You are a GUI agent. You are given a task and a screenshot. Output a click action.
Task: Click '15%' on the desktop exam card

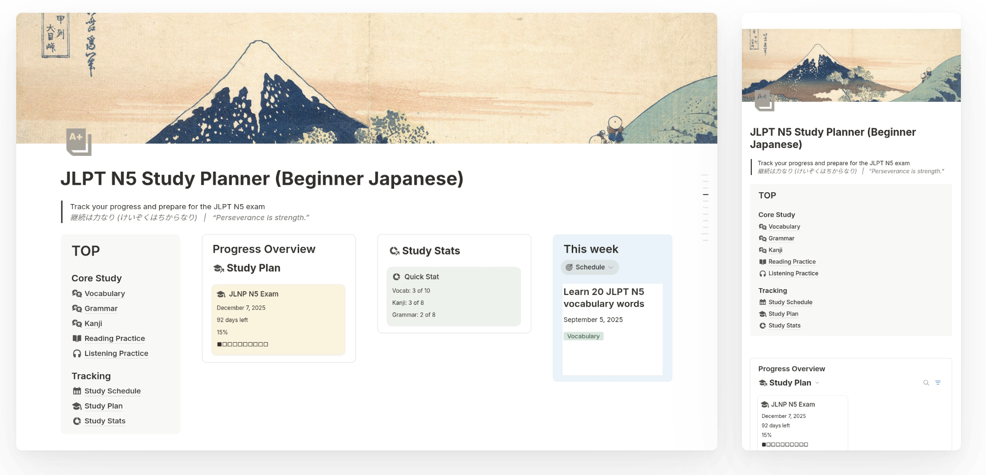click(222, 332)
